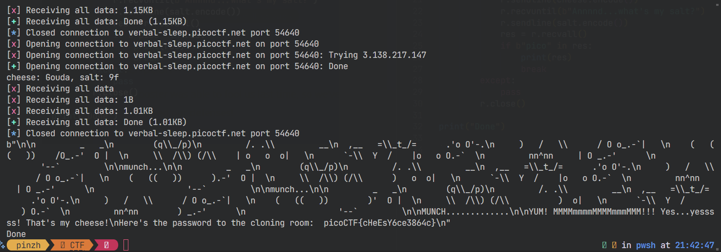721x252 pixels.
Task: Click the green status glyph before pwsh
Action: pyautogui.click(x=604, y=245)
